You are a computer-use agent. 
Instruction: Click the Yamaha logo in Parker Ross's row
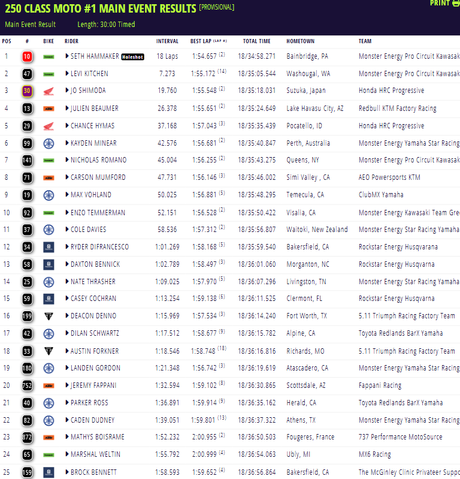point(49,403)
